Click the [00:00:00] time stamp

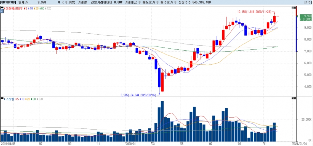click(8, 2)
